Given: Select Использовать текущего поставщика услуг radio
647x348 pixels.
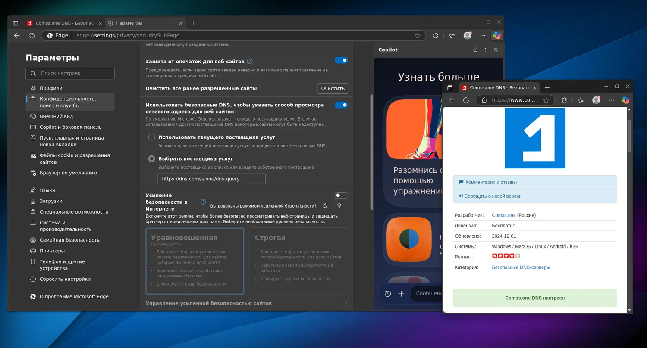Looking at the screenshot, I should [x=152, y=137].
